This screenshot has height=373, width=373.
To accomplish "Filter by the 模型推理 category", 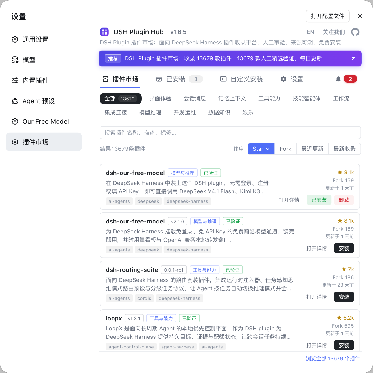I will (150, 113).
